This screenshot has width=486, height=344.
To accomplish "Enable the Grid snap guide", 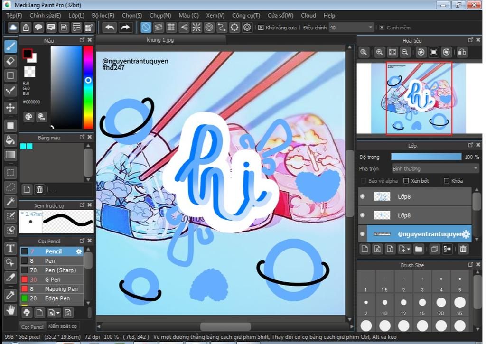I will coord(171,27).
